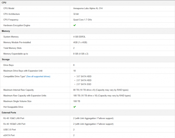
Task: Click the Maximum Single Volume Size label
Action: pos(17,101)
